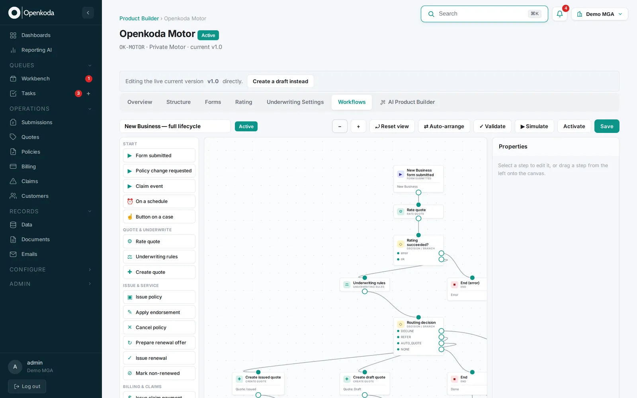Collapse the RECORDS section
Screen dimensions: 637x398
(x=90, y=212)
